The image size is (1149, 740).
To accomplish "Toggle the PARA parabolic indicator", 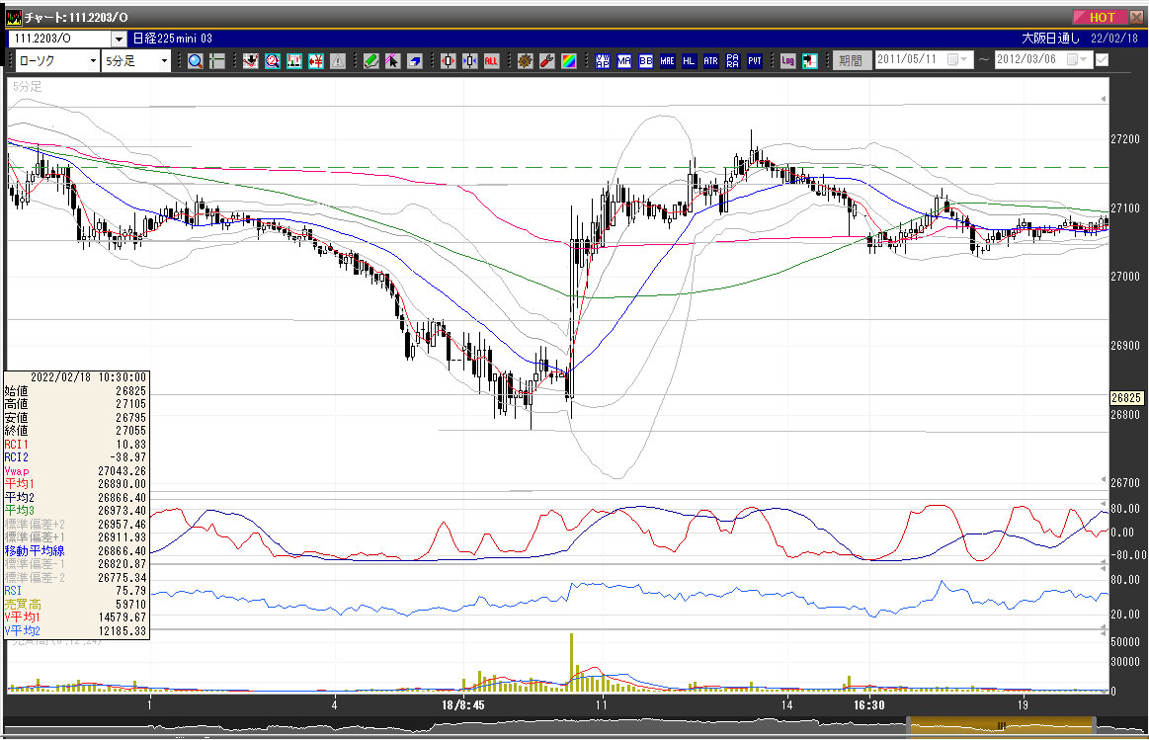I will click(733, 61).
